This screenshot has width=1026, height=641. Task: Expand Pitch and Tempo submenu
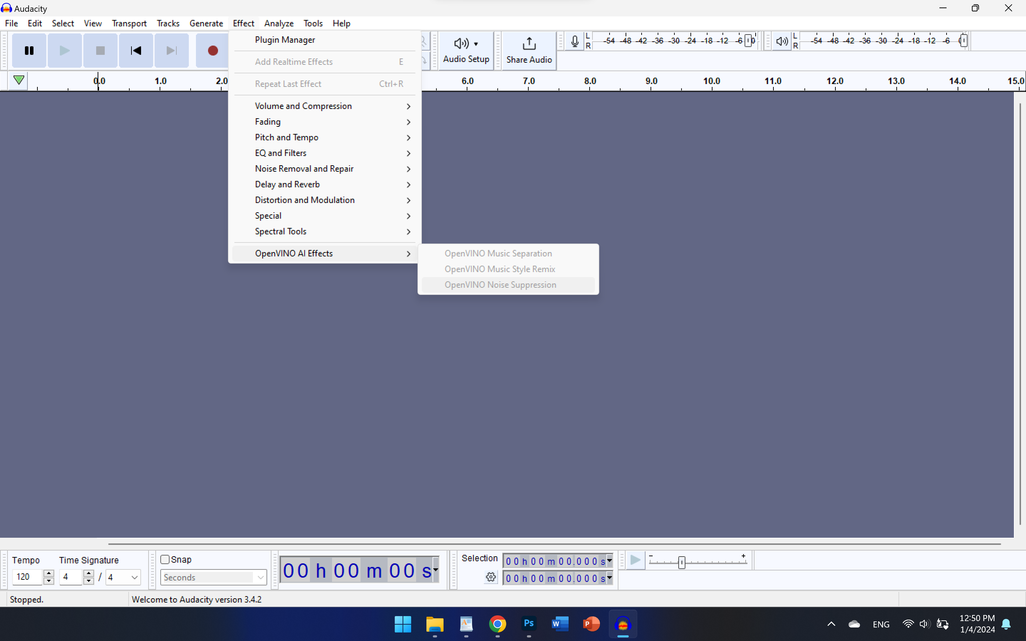tap(325, 137)
